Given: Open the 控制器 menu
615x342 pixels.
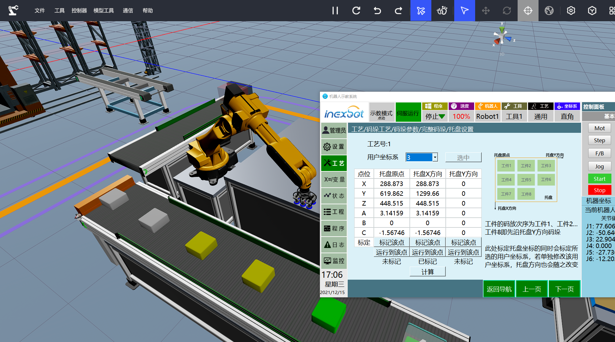Looking at the screenshot, I should [79, 10].
